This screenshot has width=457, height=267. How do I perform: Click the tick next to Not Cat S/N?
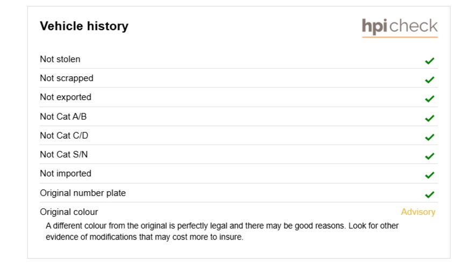[x=430, y=156]
